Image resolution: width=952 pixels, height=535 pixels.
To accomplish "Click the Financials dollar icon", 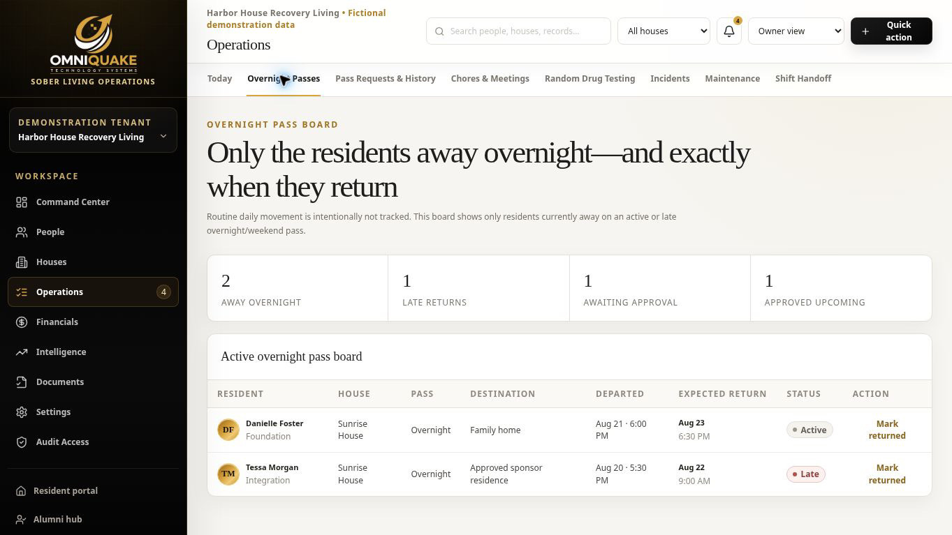I will [22, 322].
